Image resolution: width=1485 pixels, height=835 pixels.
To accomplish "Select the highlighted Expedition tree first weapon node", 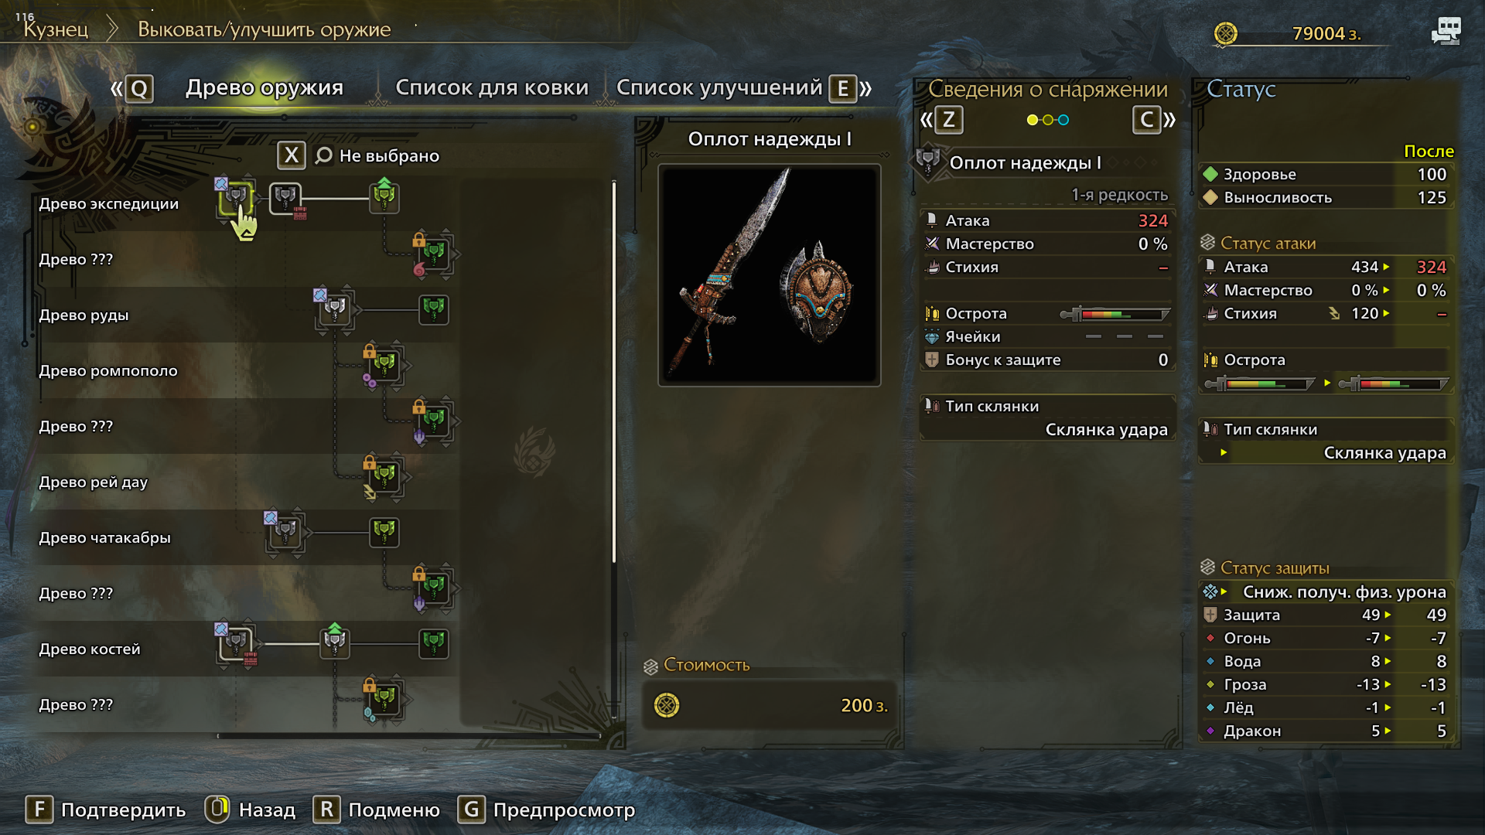I will (x=236, y=198).
